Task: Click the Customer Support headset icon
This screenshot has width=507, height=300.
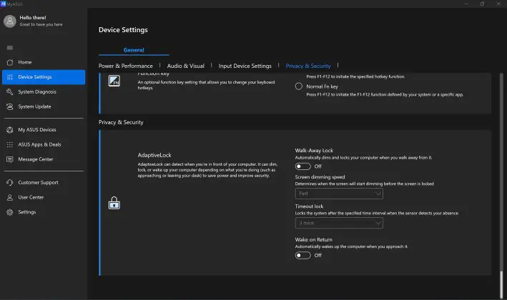Action: point(10,182)
